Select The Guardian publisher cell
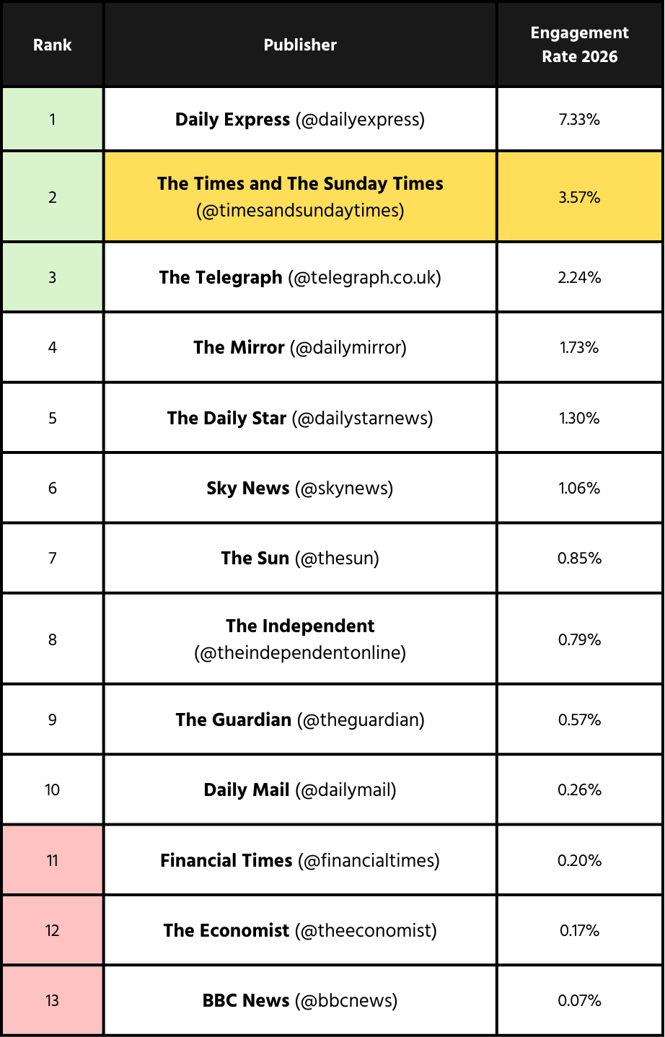The height and width of the screenshot is (1037, 665). (300, 719)
